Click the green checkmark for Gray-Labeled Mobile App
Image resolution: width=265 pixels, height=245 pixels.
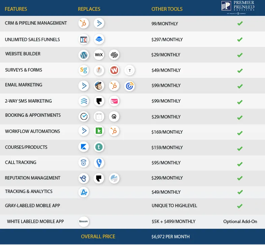240,206
